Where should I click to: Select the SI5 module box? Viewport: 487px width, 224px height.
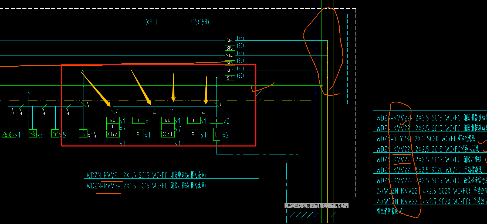tap(230, 48)
